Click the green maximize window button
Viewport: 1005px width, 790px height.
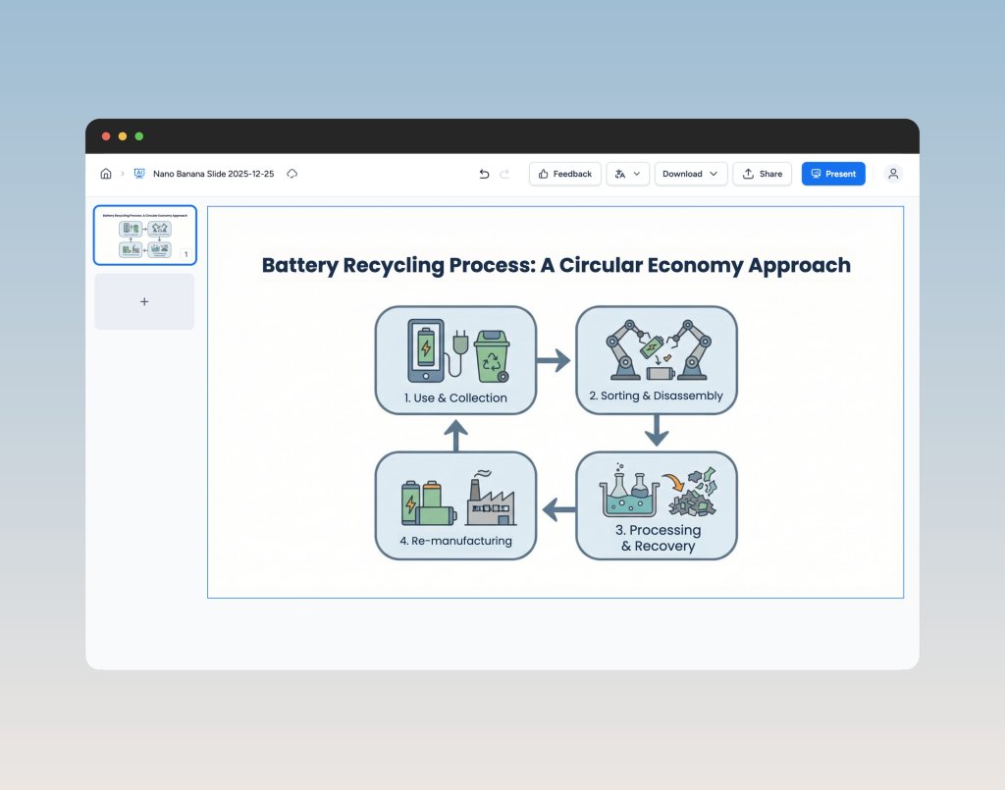(x=139, y=136)
